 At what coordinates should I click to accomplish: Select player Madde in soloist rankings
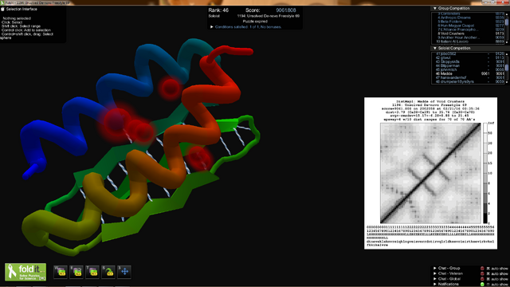pyautogui.click(x=446, y=74)
